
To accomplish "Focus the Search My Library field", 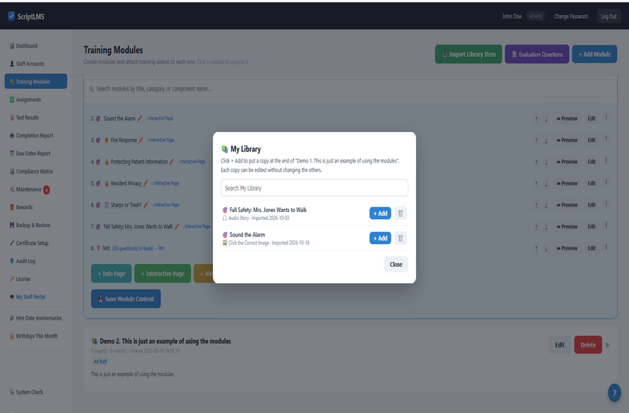I will (x=314, y=188).
